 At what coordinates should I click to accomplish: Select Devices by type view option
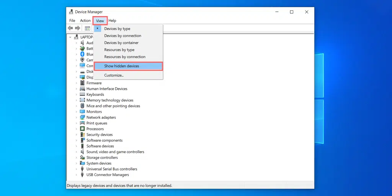[128, 29]
